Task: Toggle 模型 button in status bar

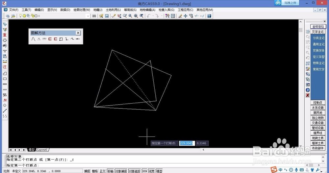Action: 159,171
